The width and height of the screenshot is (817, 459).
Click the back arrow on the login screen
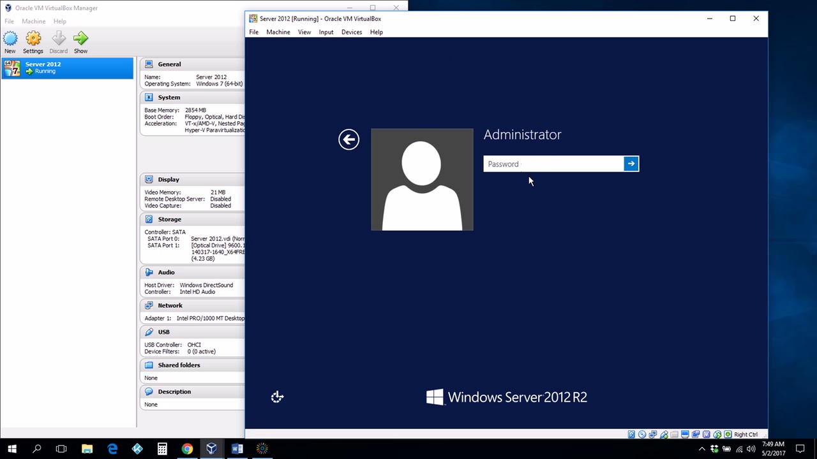(349, 140)
